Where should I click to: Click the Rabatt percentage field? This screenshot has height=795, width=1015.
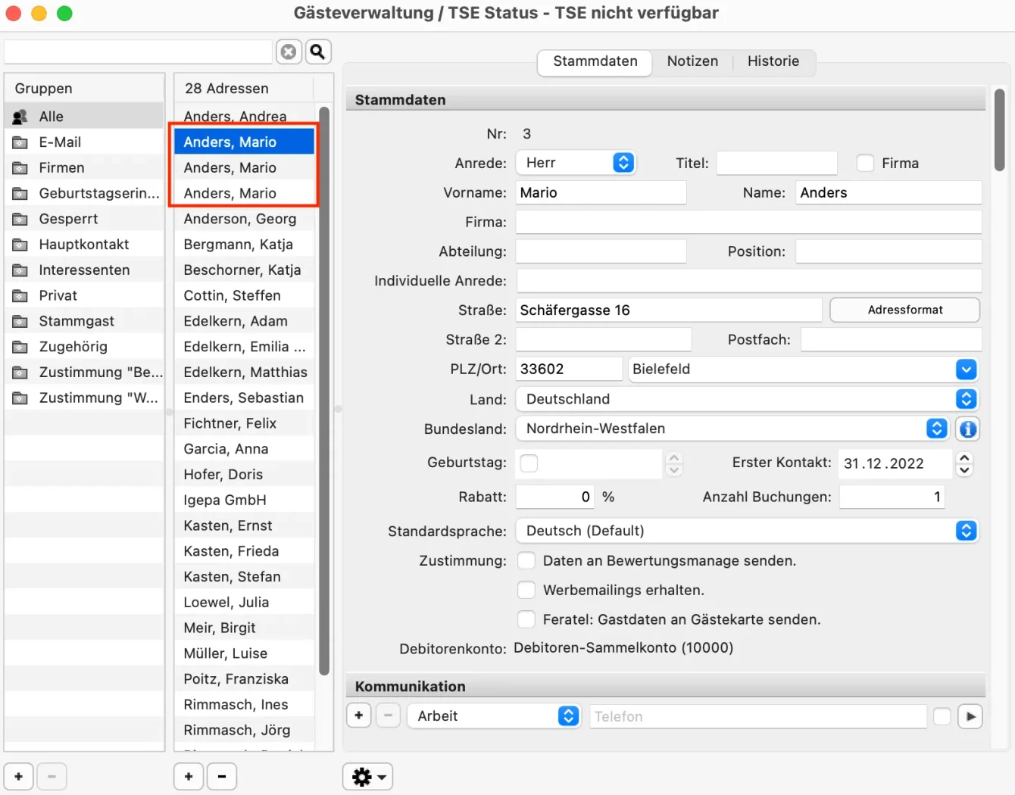(555, 497)
